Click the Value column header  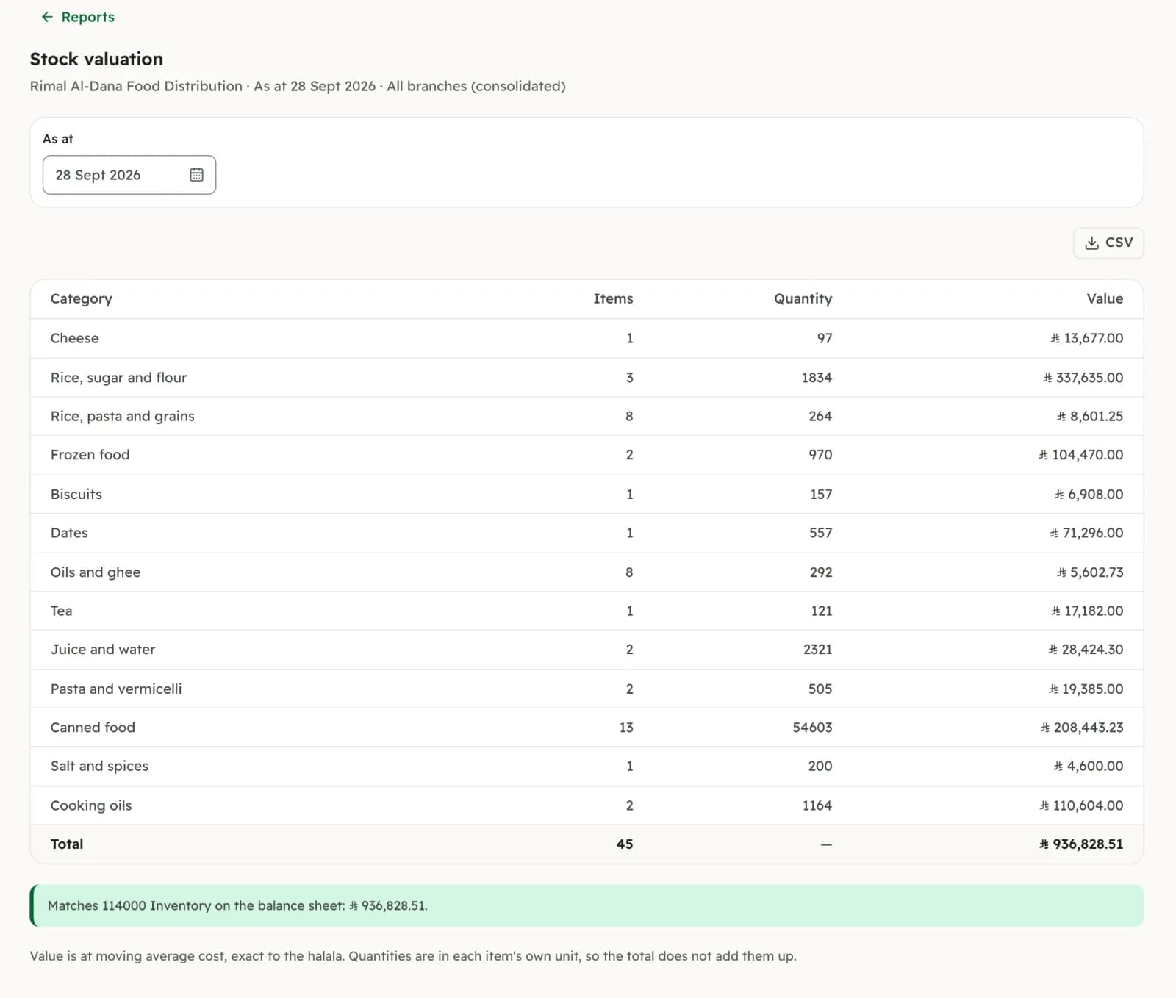[1105, 298]
